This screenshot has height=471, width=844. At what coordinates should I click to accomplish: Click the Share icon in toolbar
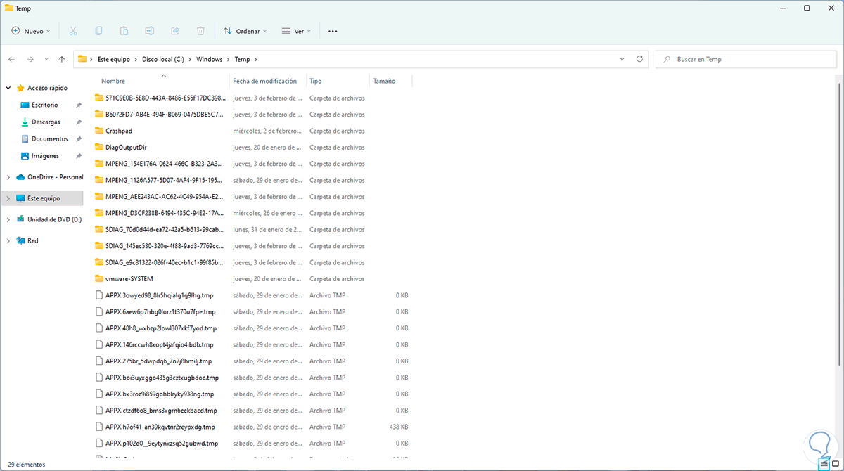(175, 31)
